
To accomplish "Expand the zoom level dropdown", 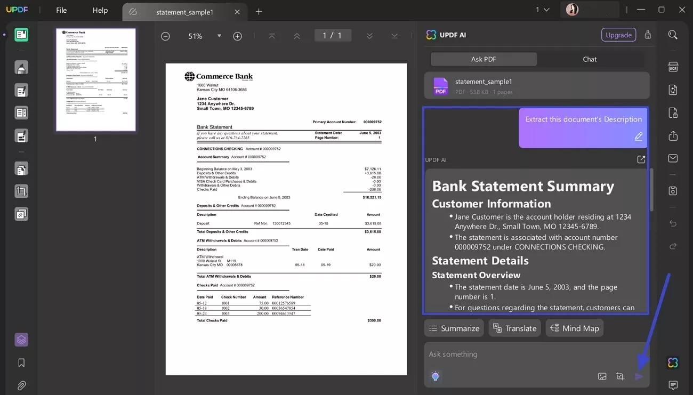I will coord(219,36).
